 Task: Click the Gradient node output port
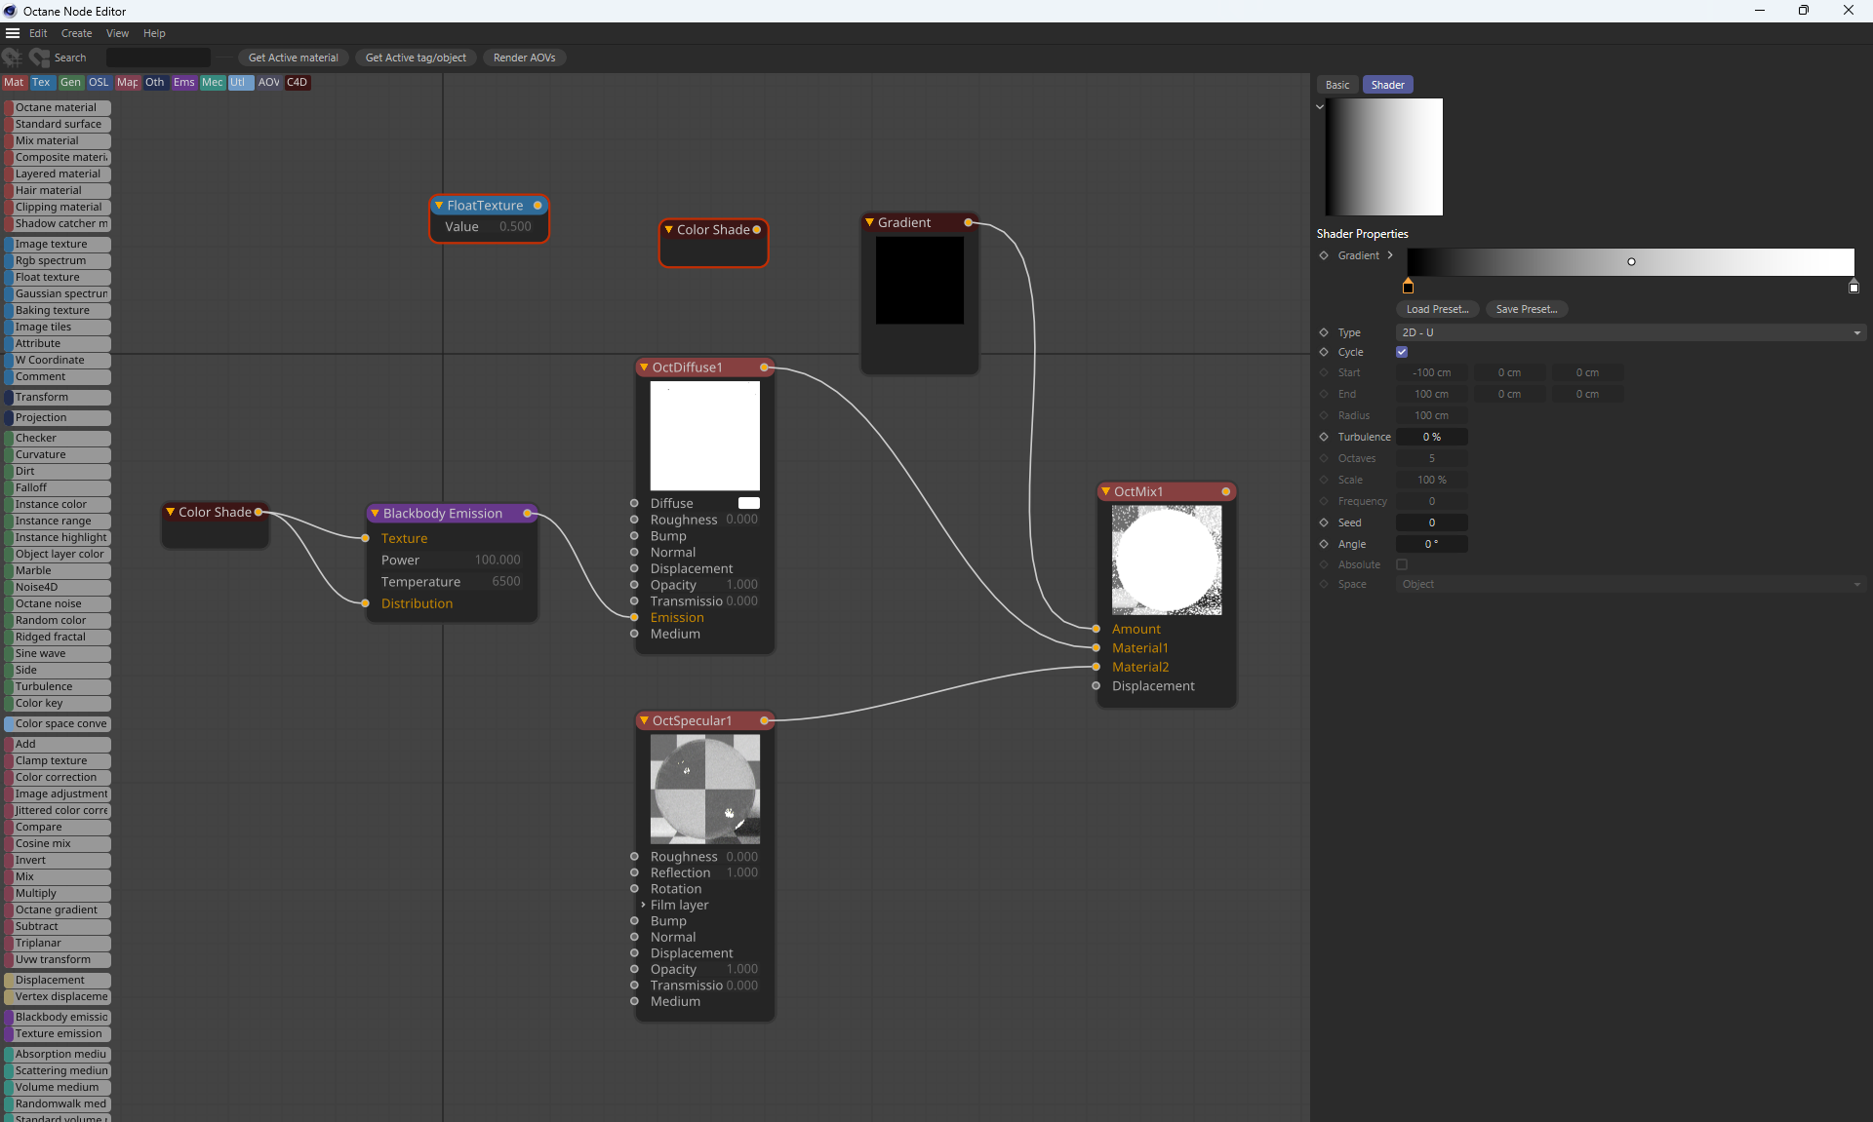click(x=968, y=222)
